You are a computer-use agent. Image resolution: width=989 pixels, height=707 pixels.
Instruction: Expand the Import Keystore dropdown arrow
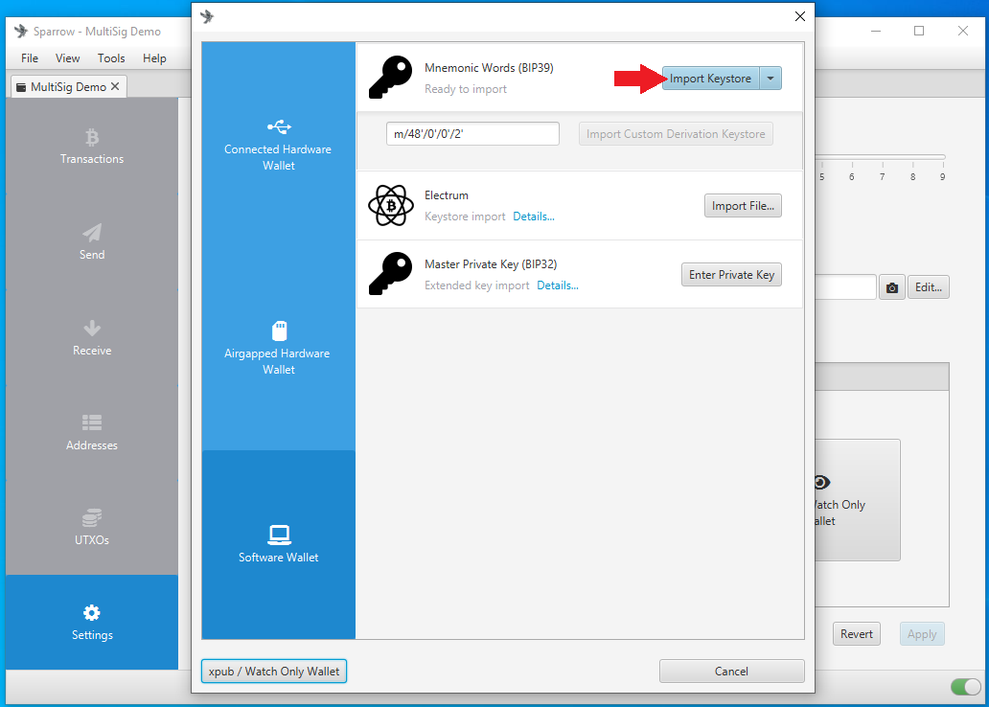pyautogui.click(x=770, y=79)
